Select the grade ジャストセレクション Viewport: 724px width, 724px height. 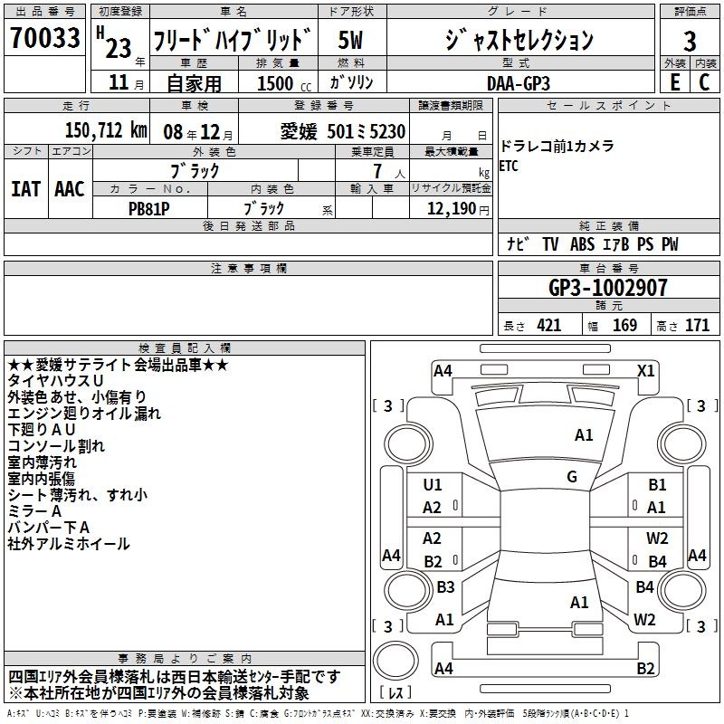pos(519,40)
